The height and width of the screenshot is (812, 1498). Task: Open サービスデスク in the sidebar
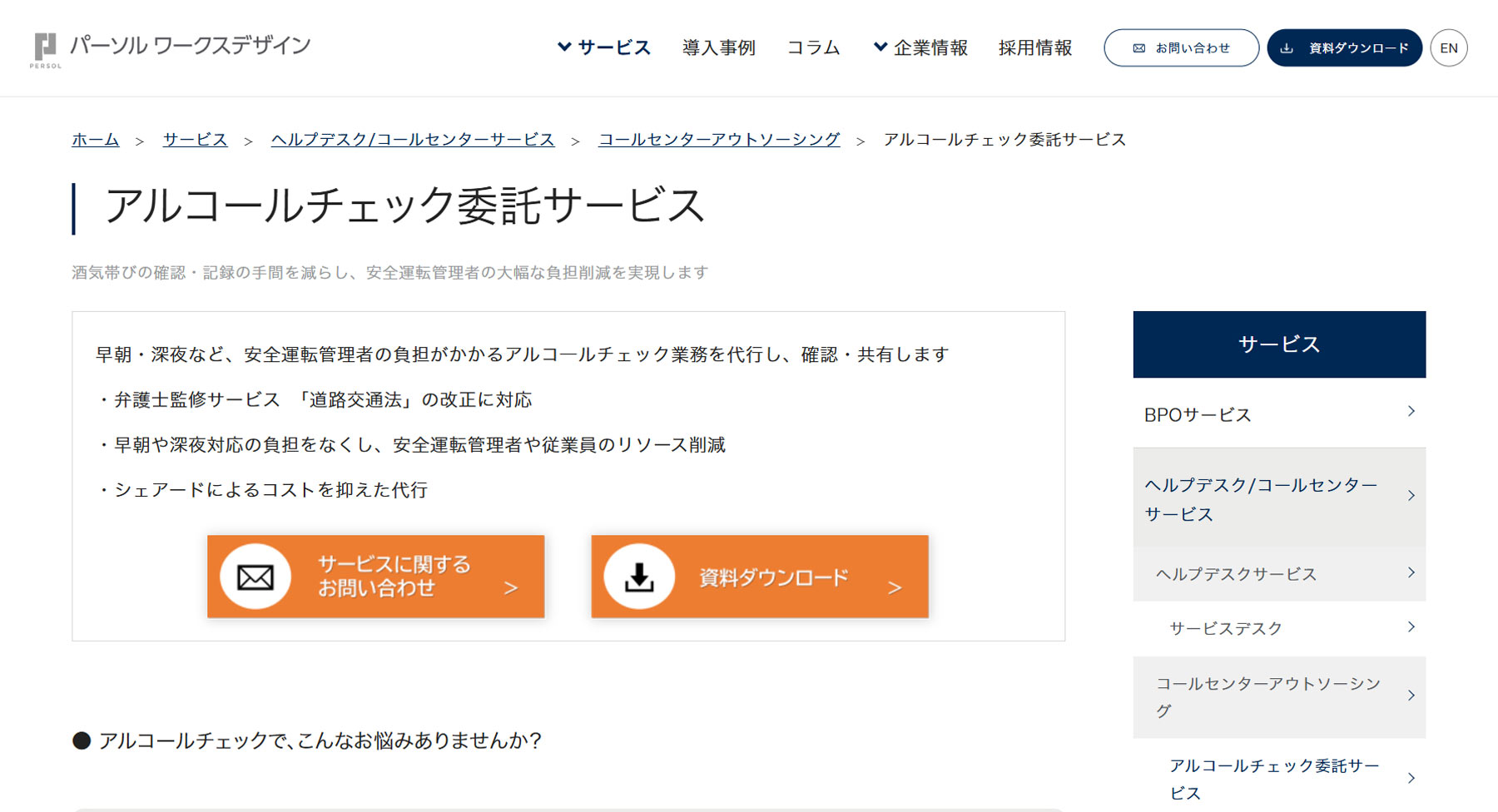(1279, 628)
